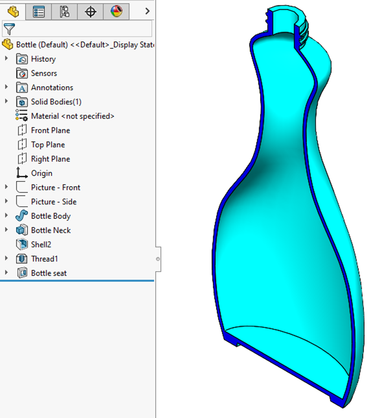Select the Thread1 feature icon
The height and width of the screenshot is (418, 380).
[x=22, y=259]
